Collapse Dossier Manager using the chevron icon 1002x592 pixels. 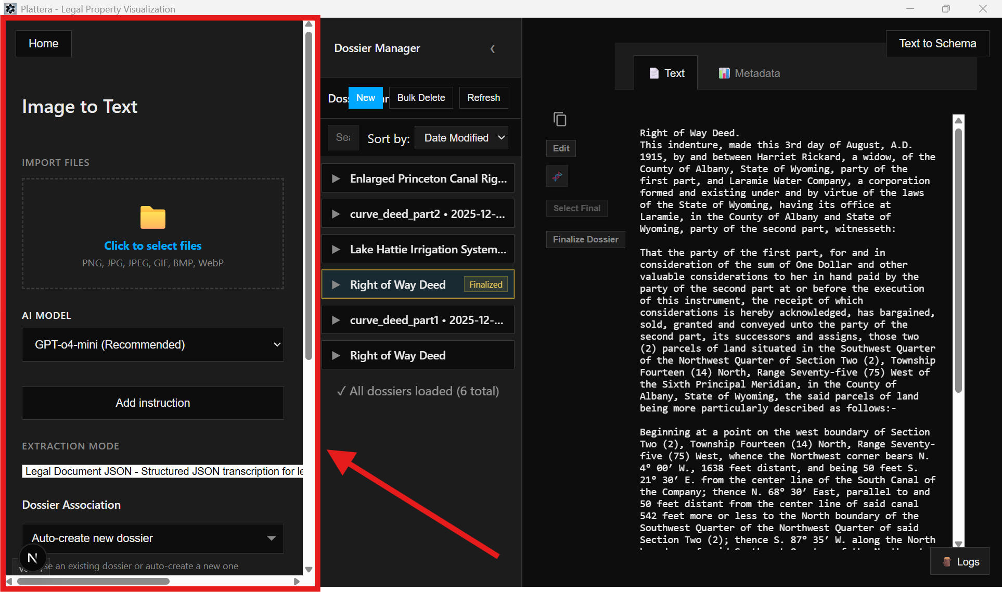(x=493, y=48)
